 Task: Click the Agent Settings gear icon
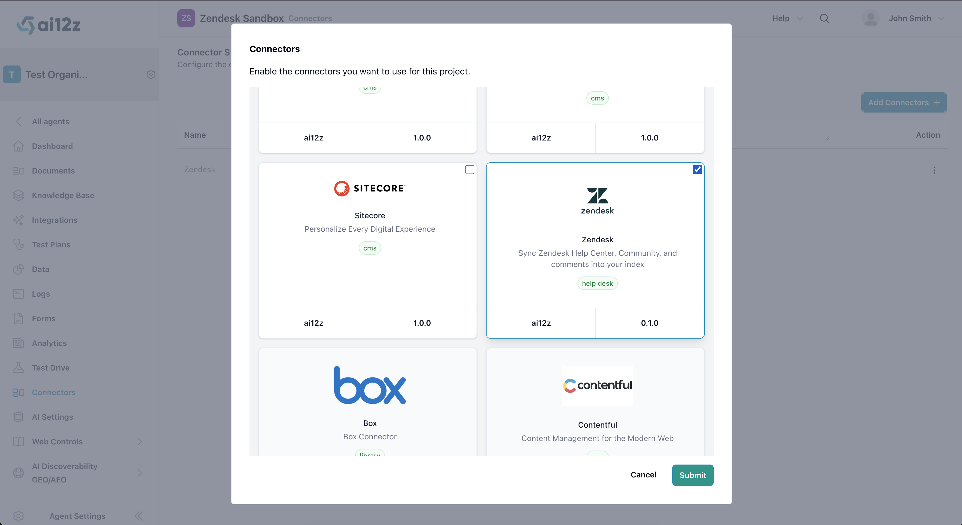18,516
